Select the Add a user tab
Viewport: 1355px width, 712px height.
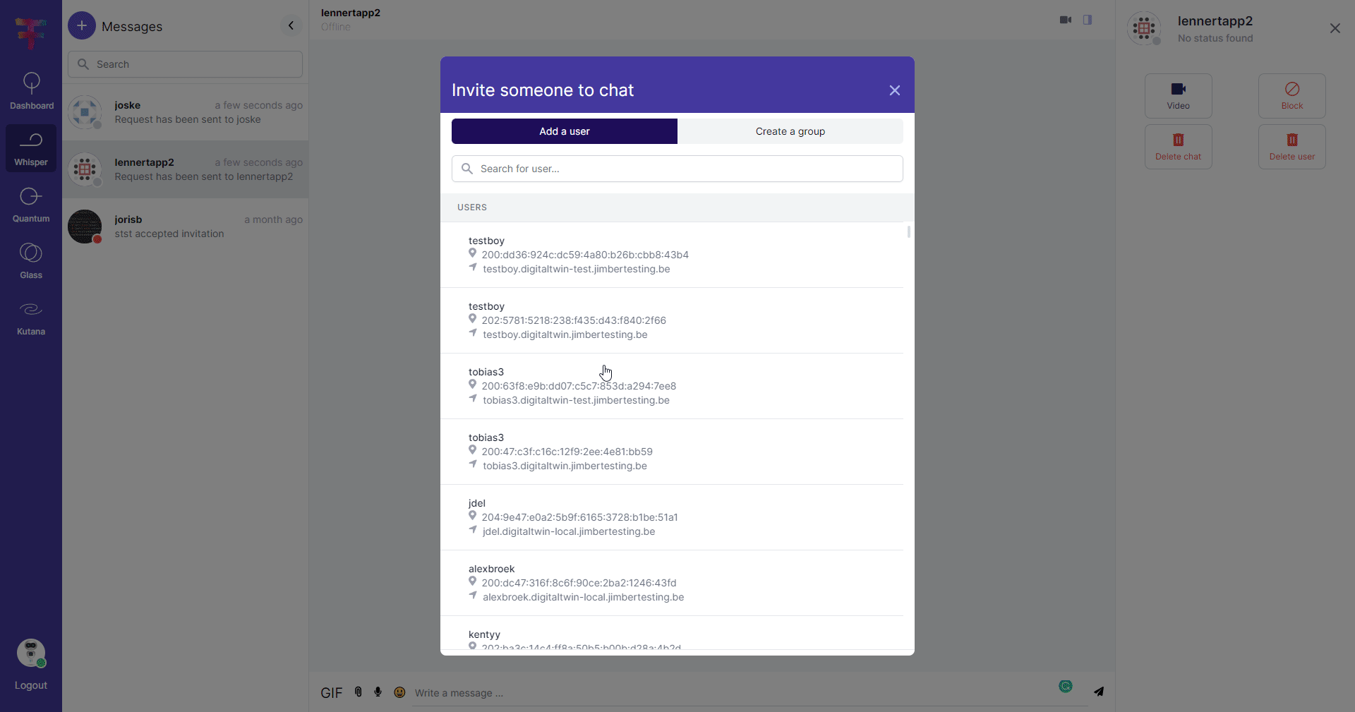(564, 131)
